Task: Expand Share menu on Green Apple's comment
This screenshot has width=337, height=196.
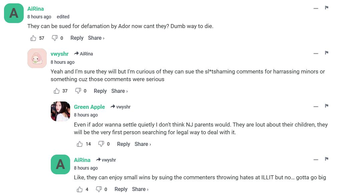Action: [x=143, y=144]
